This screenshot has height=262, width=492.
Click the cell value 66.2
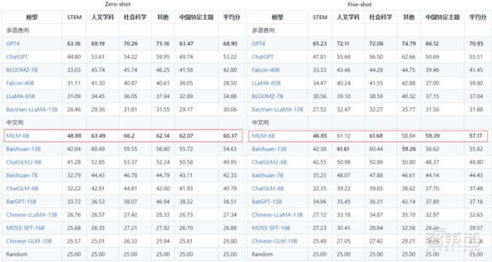(x=129, y=136)
